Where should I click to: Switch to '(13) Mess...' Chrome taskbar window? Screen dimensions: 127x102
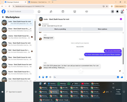tap(95, 88)
